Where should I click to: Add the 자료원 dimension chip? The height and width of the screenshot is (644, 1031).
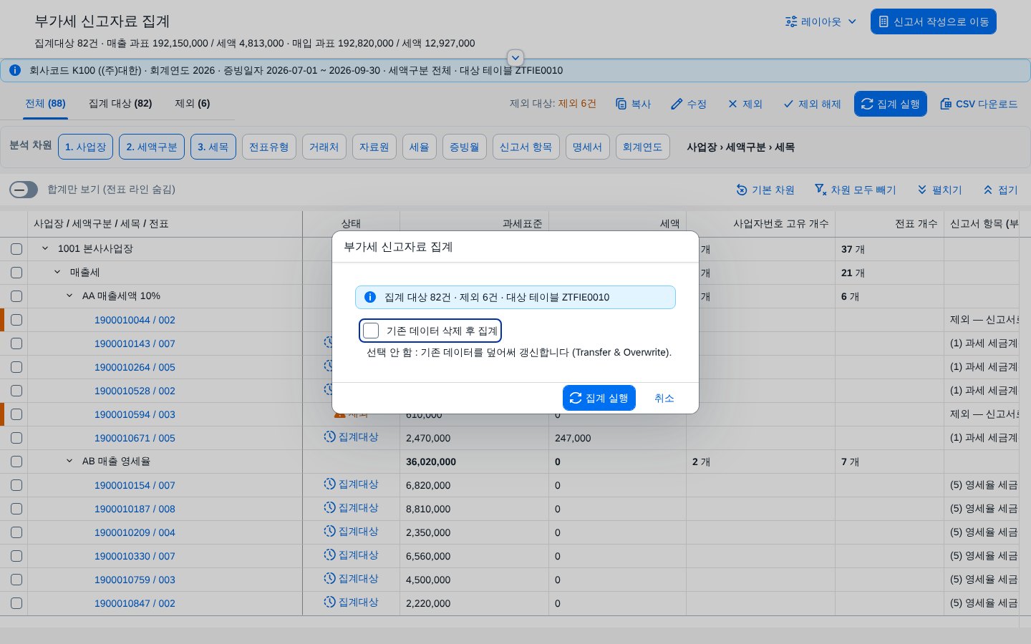point(374,147)
